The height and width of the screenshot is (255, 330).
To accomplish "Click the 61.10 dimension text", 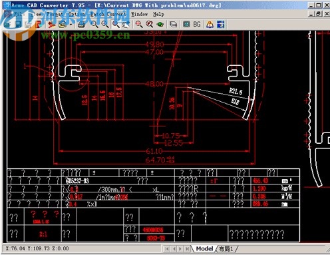I will point(154,151).
